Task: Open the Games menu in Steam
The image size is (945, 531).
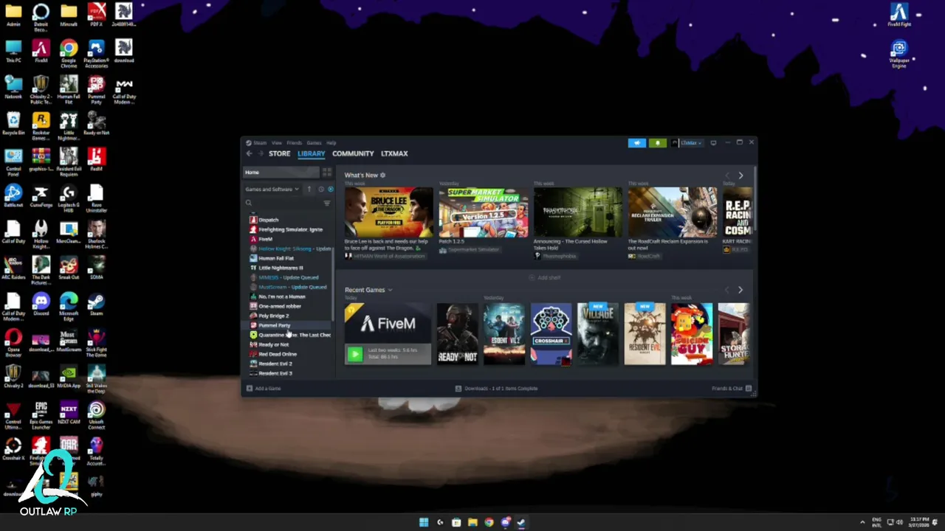Action: click(314, 143)
